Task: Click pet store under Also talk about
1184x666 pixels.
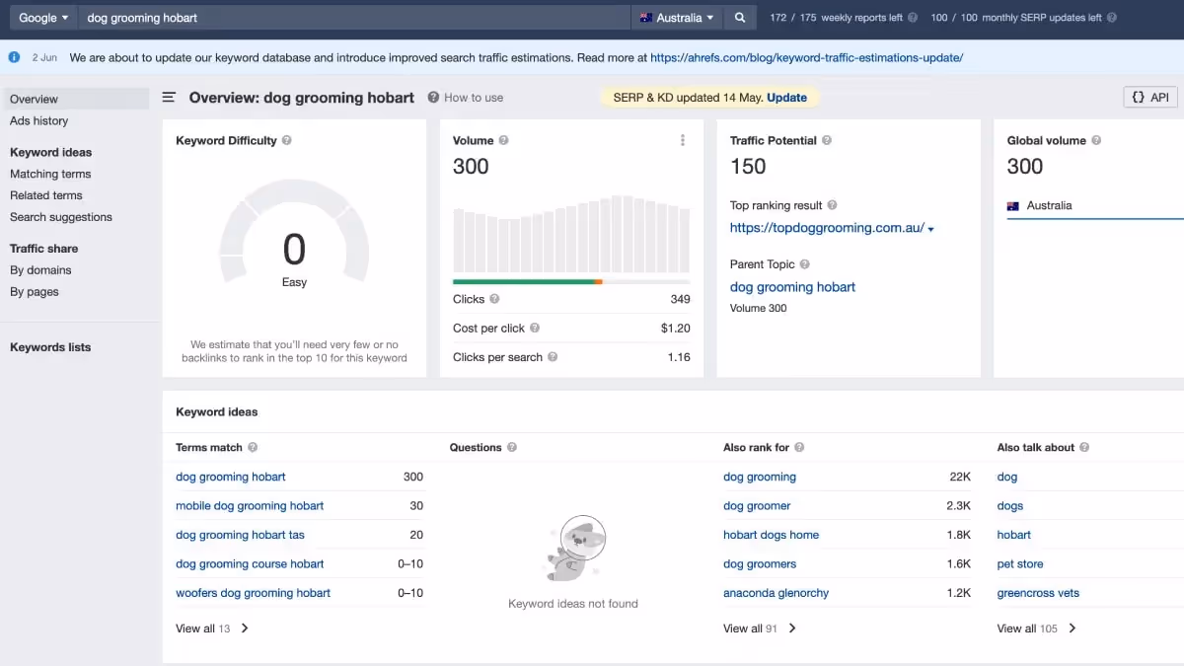Action: click(1020, 564)
